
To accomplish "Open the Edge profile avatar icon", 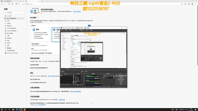I will tap(192, 4).
